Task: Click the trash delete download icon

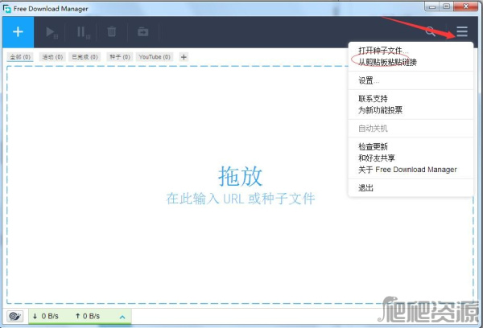Action: [x=112, y=31]
